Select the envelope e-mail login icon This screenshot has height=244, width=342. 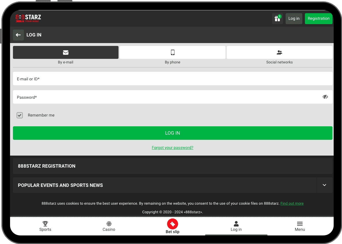click(x=66, y=53)
